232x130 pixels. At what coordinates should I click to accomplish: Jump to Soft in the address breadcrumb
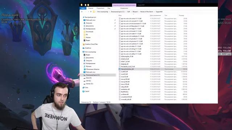[129, 12]
